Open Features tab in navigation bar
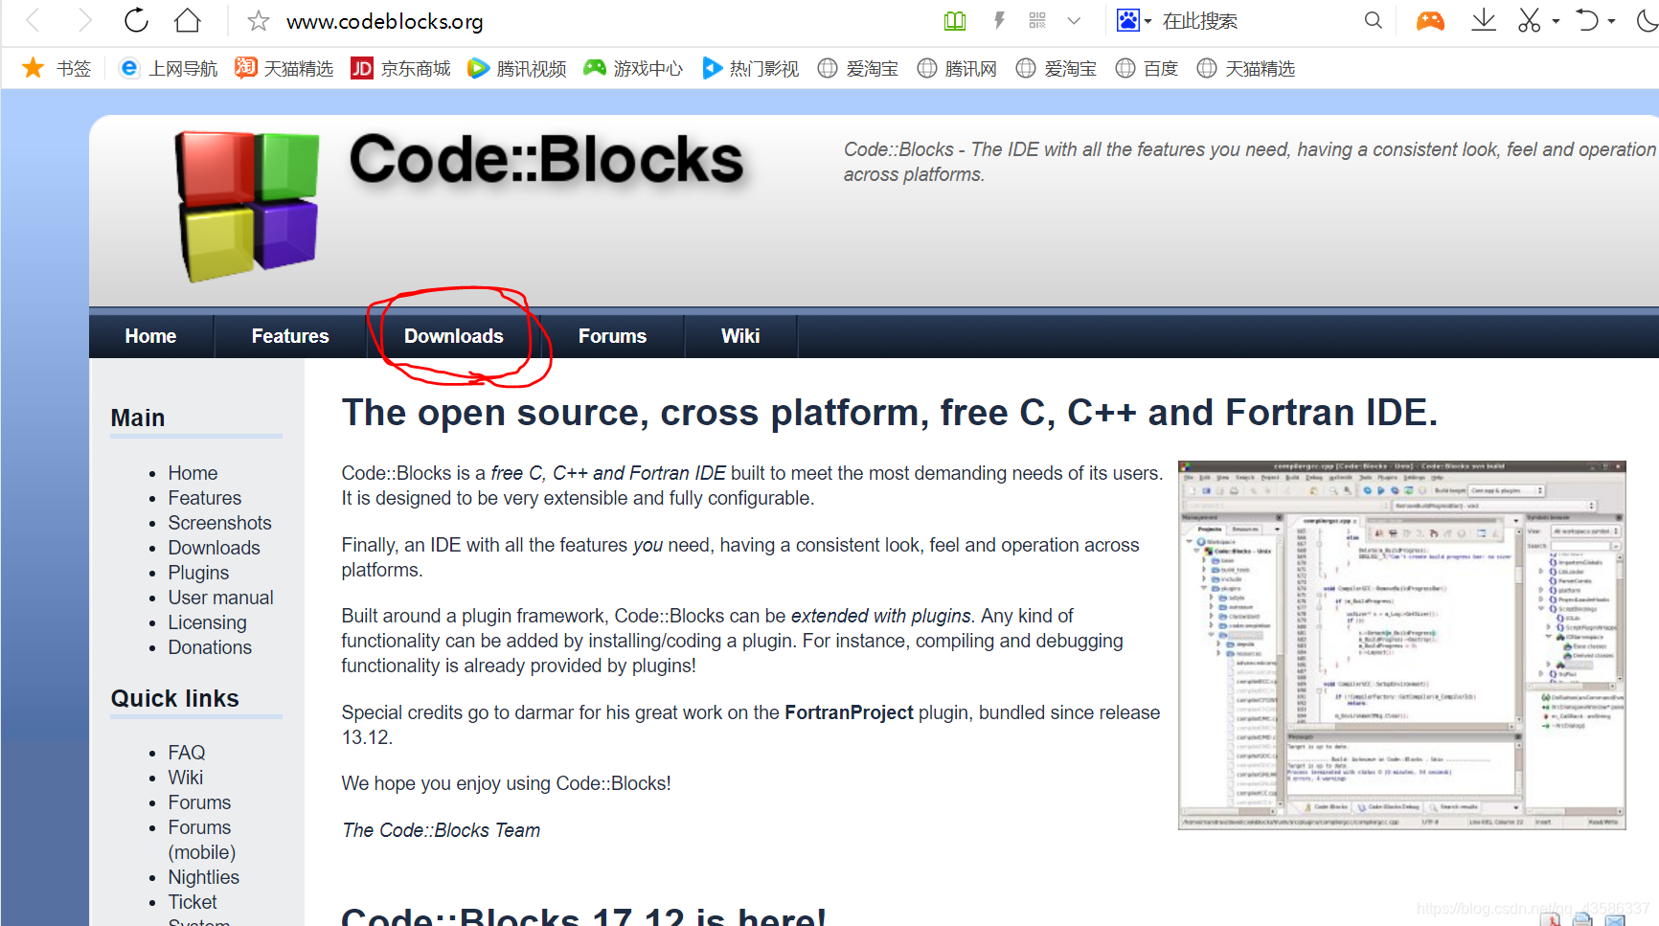 click(290, 336)
